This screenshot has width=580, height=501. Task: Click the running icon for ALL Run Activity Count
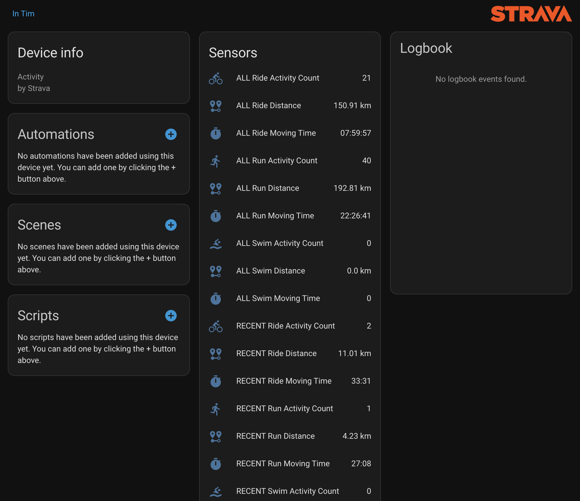pyautogui.click(x=216, y=161)
